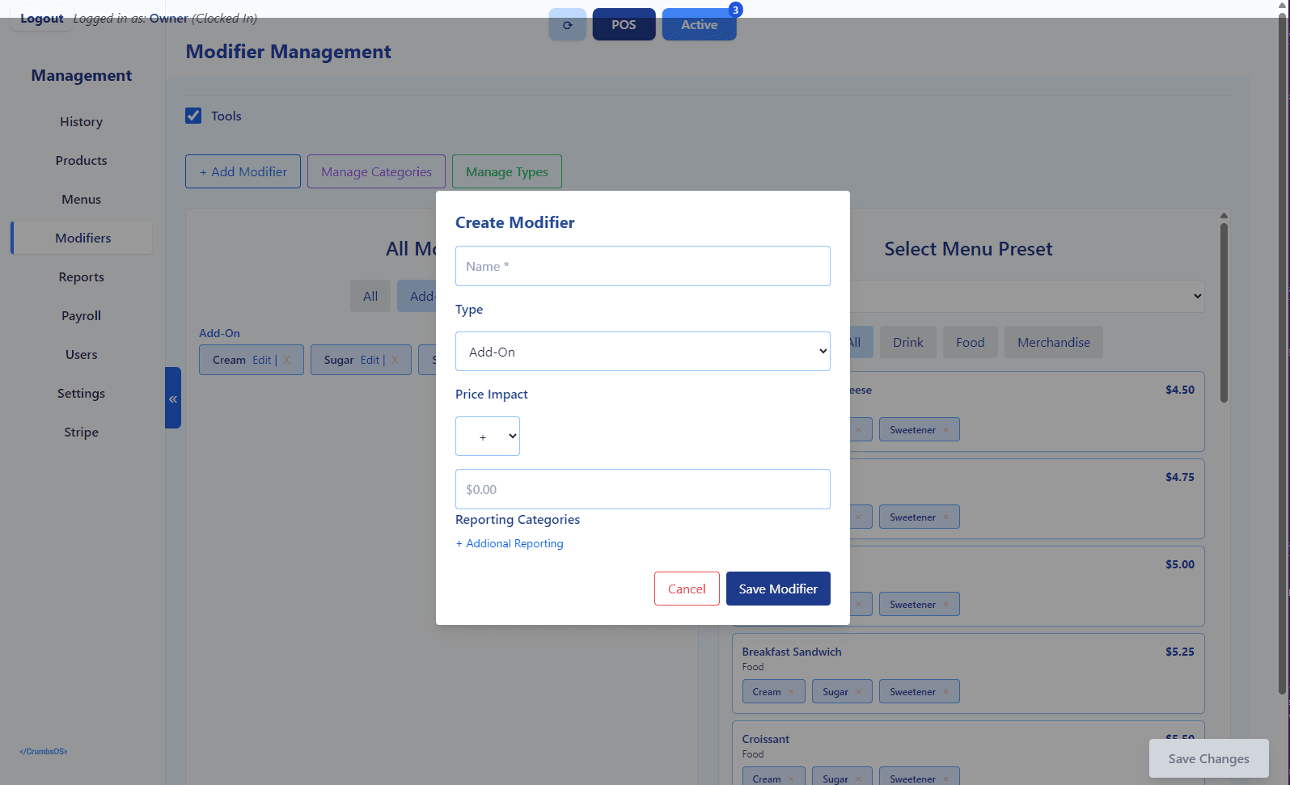Remove Sugar tag from Breakfast Sandwich
1290x785 pixels.
[858, 692]
